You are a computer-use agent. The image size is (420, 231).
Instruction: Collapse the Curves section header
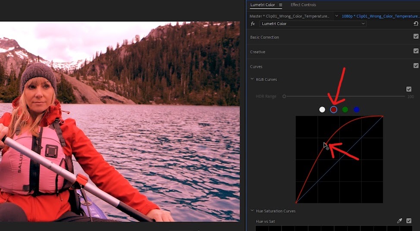pos(256,67)
